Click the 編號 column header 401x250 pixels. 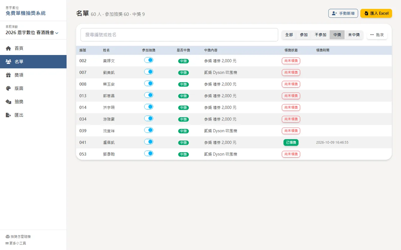(83, 50)
